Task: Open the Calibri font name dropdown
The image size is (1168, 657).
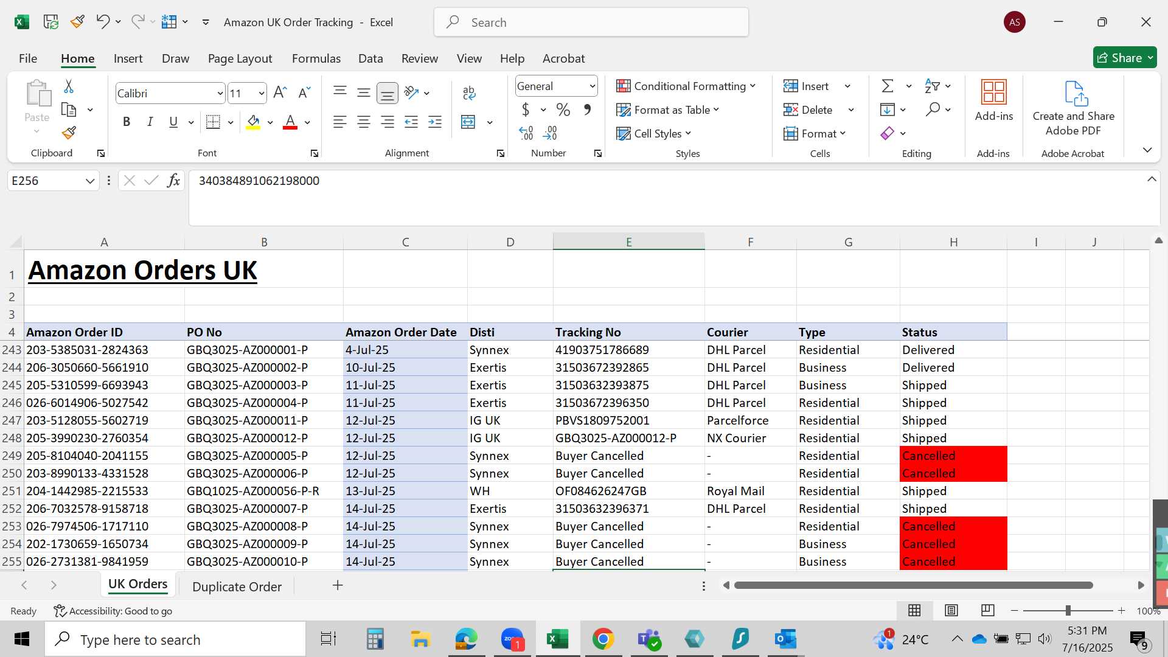Action: (220, 93)
